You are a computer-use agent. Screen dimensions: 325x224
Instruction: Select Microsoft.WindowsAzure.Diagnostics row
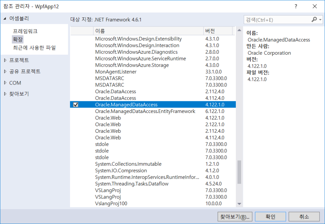(x=153, y=52)
